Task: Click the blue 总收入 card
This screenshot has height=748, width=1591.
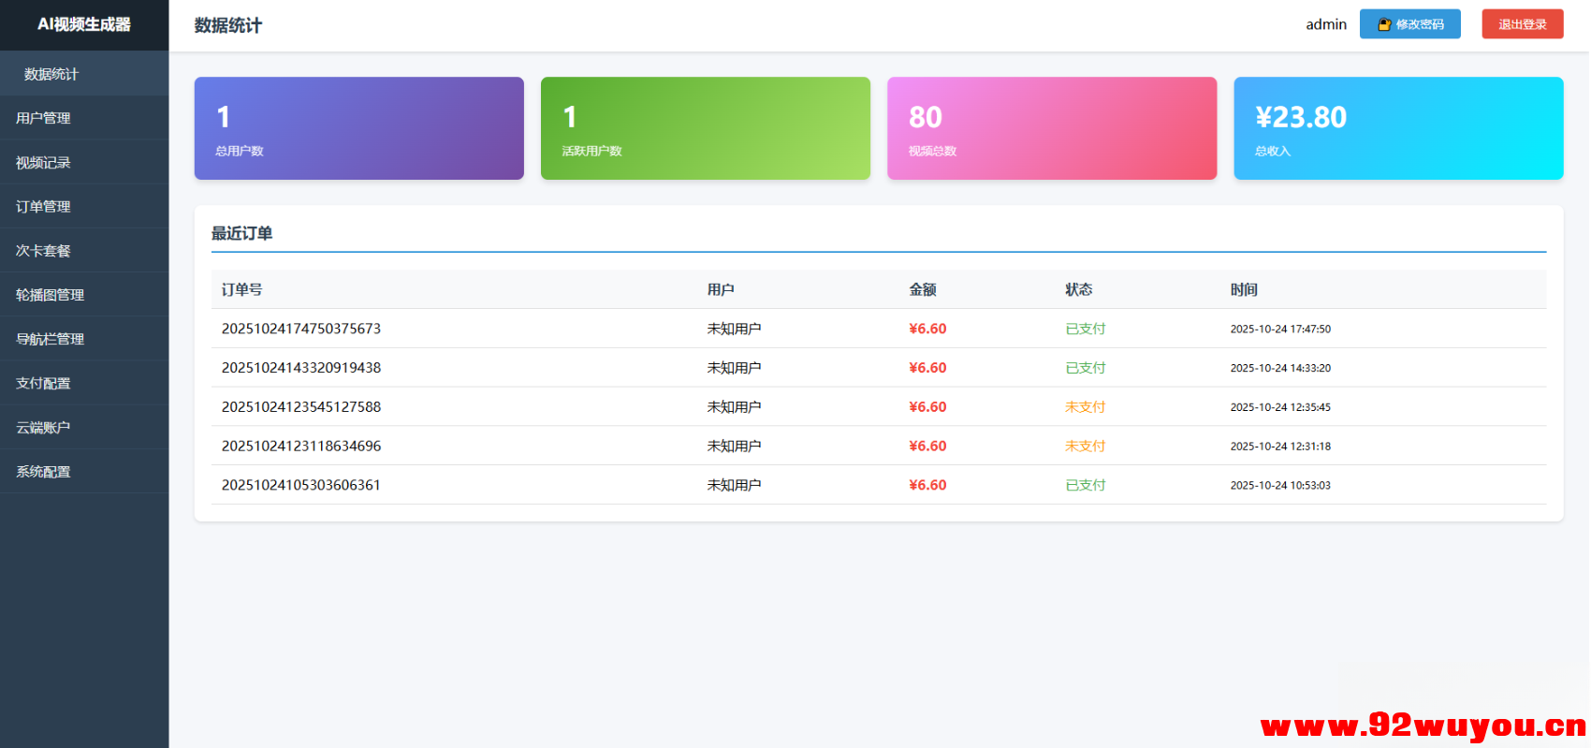Action: point(1397,128)
